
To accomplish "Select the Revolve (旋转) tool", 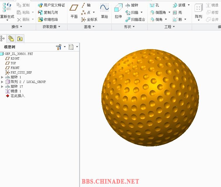I will (132, 5).
